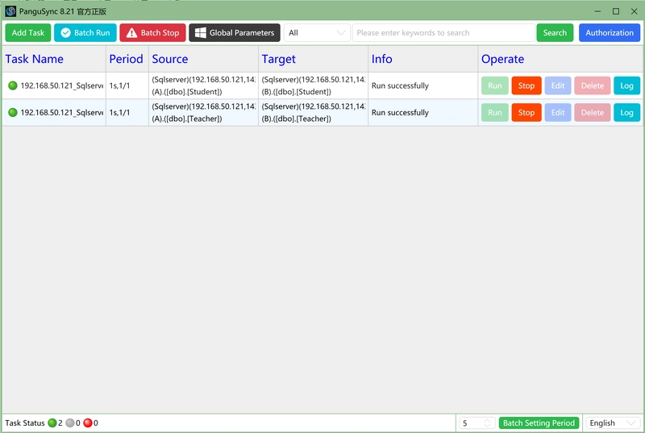645x433 pixels.
Task: Click the Task Status label
Action: tap(25, 423)
